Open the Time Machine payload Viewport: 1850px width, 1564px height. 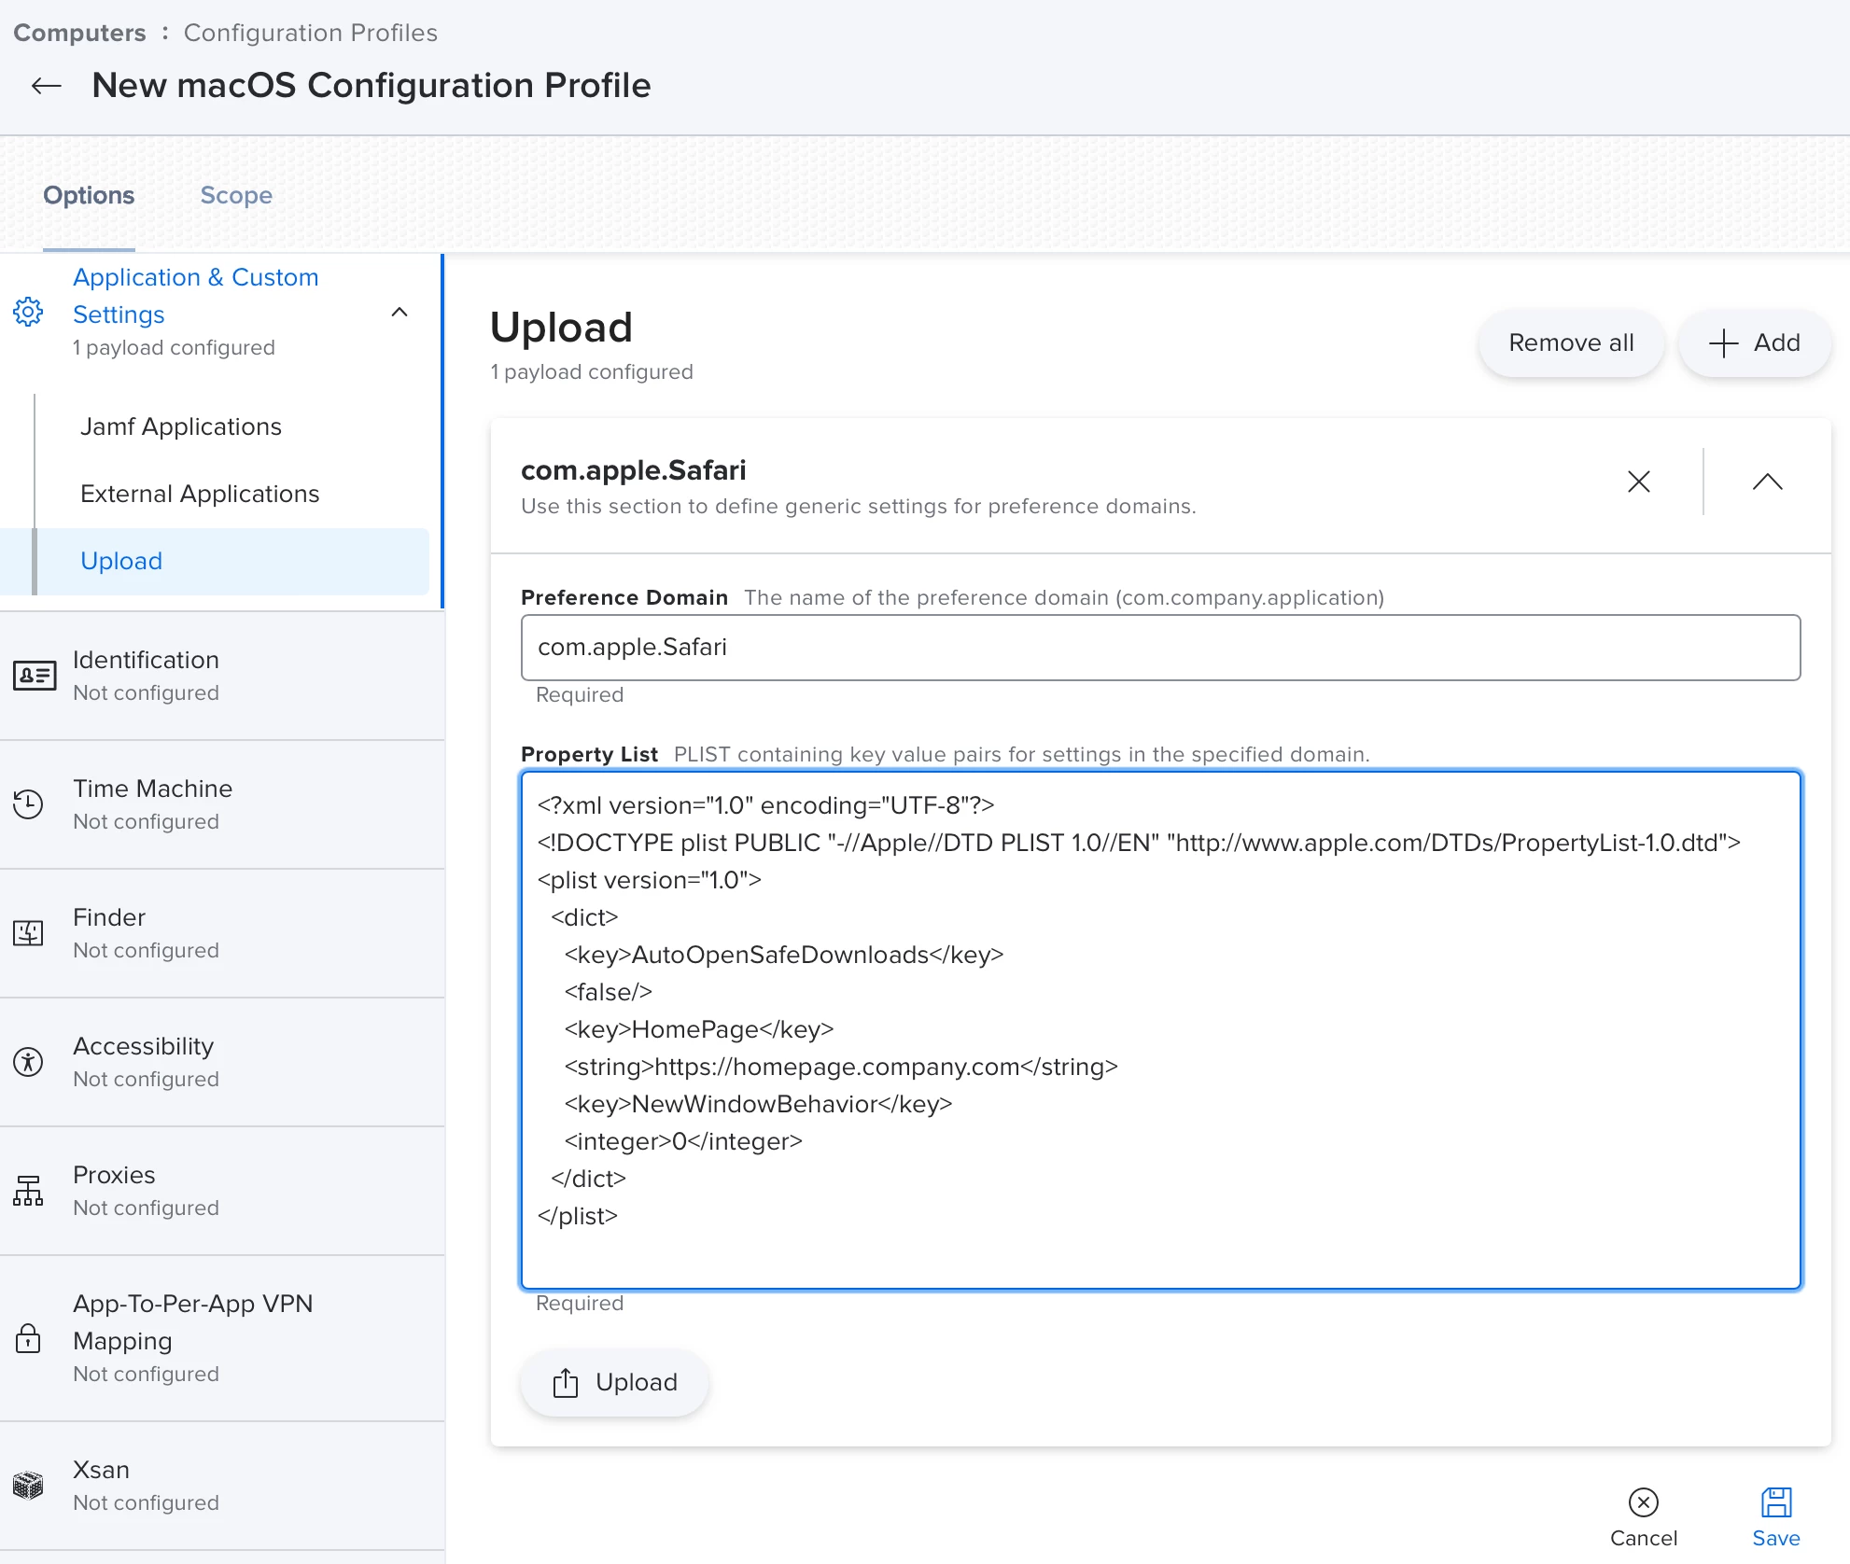(222, 804)
